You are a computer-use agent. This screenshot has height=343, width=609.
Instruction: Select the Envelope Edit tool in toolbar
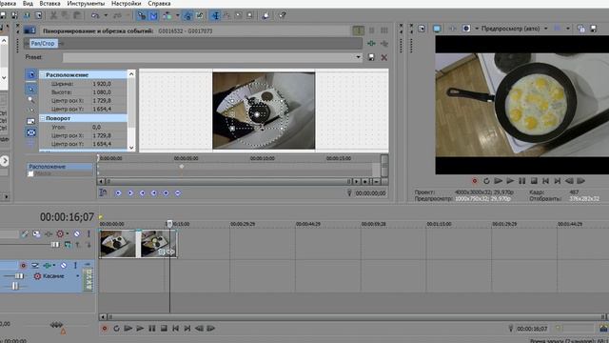(226, 15)
